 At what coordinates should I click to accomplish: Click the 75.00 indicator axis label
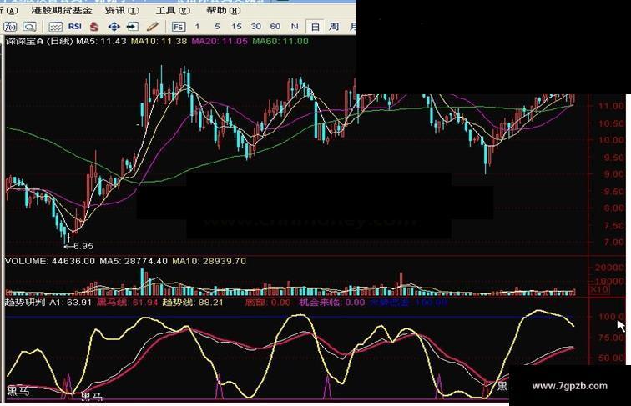point(611,338)
